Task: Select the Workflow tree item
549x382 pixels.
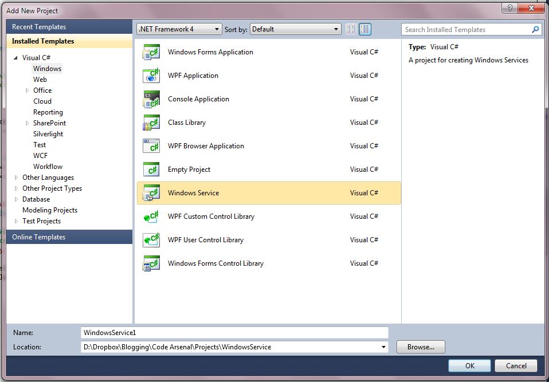Action: click(48, 166)
